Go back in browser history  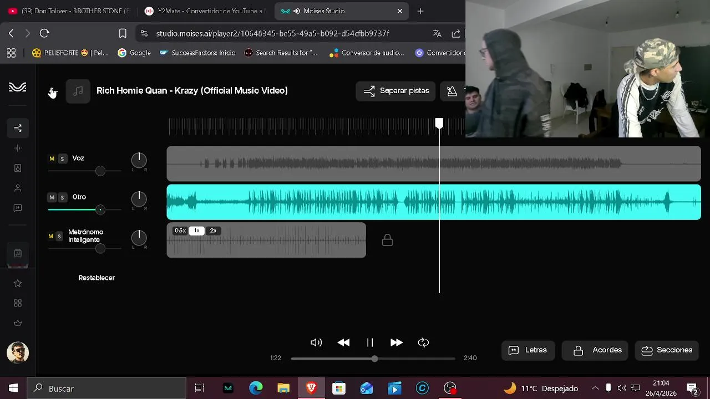pos(11,33)
